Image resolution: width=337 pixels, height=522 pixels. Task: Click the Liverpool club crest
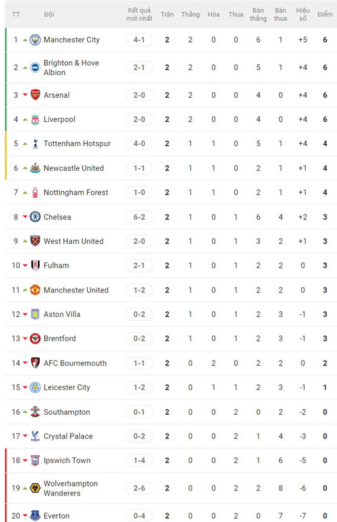coord(35,120)
